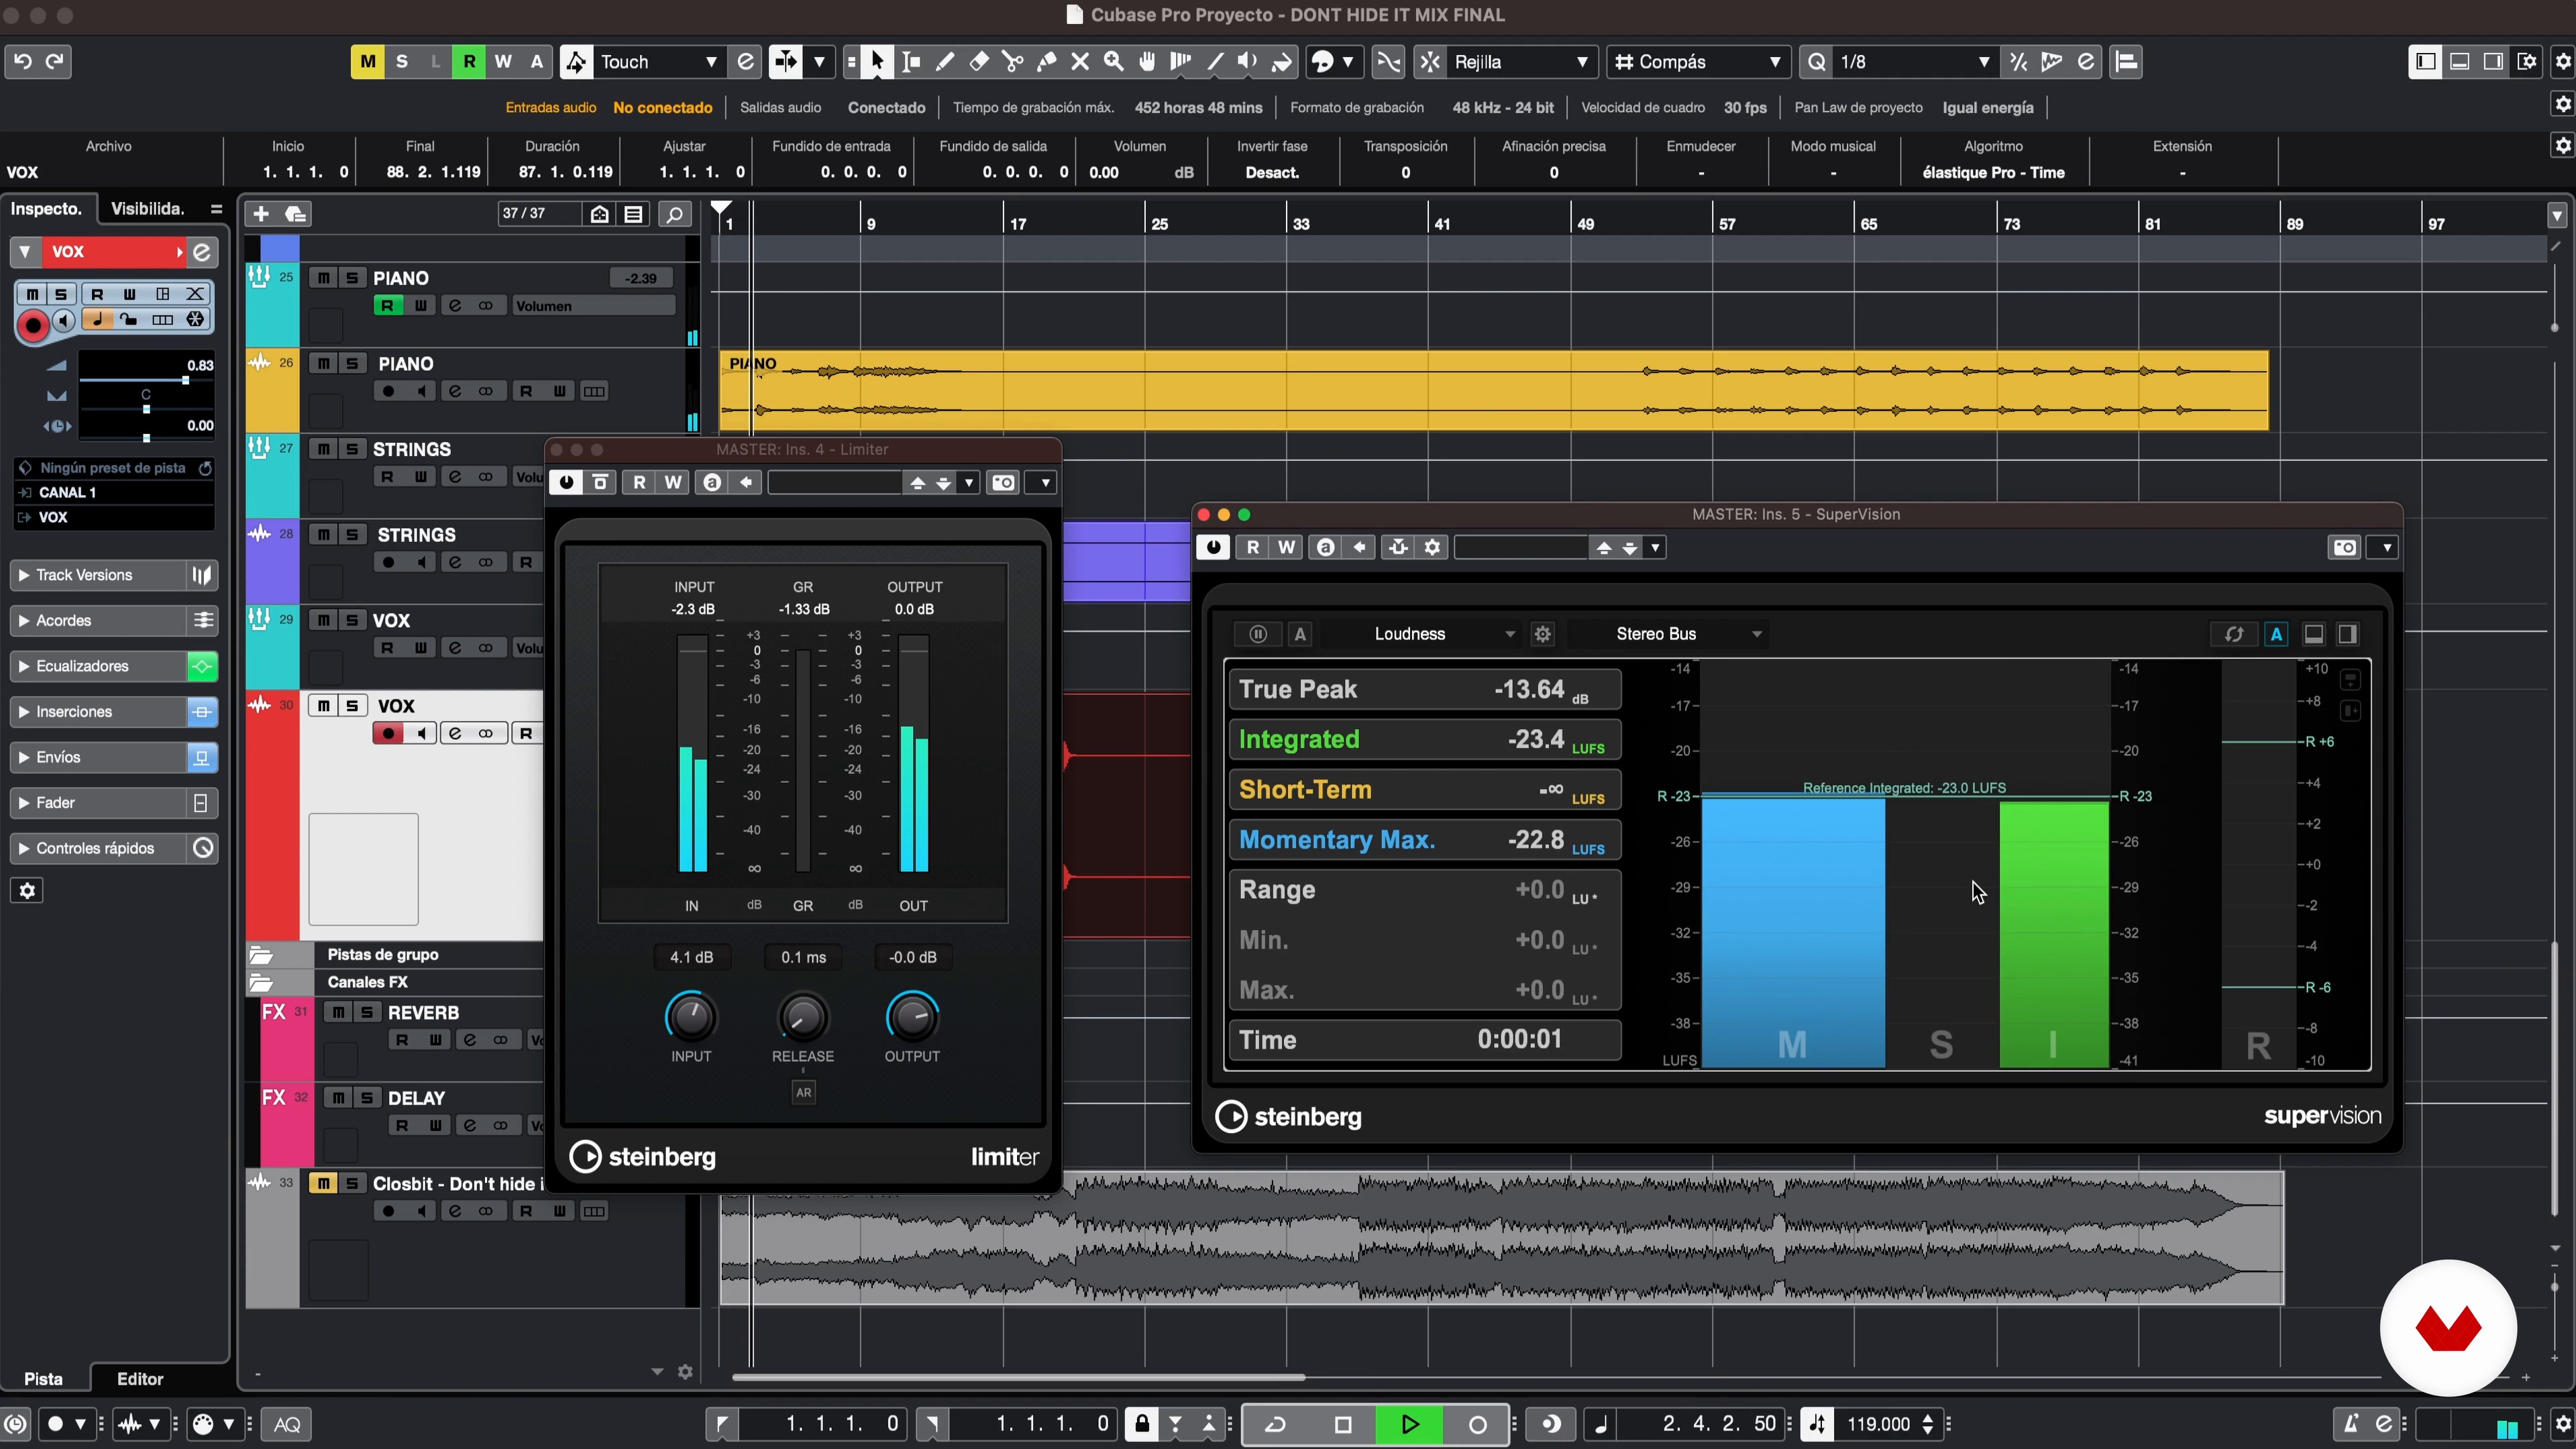Select the Split scissors tool
Viewport: 2576px width, 1449px height.
1013,62
